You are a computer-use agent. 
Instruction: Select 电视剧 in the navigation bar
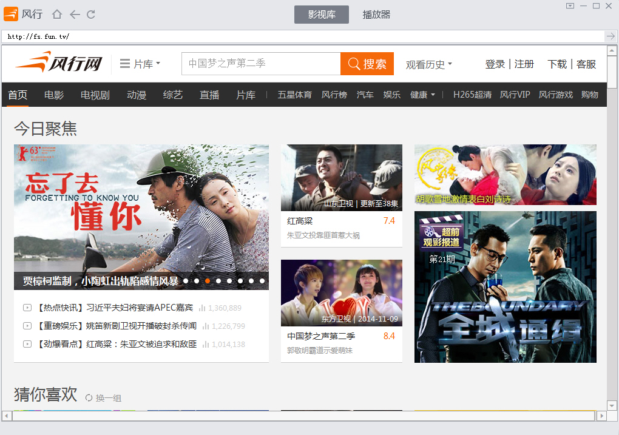95,95
